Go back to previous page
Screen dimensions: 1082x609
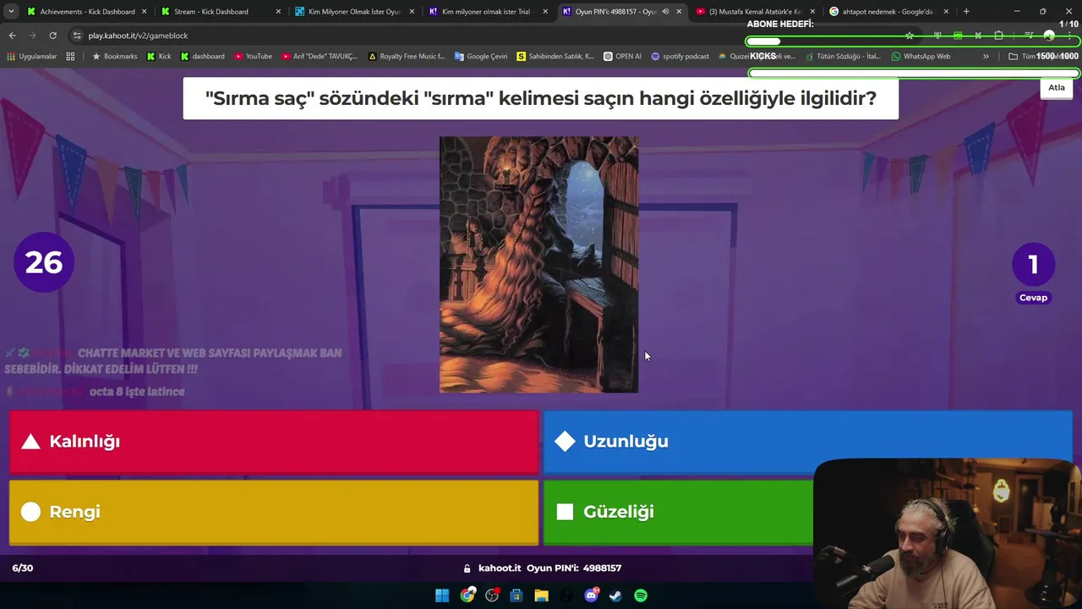pos(12,36)
